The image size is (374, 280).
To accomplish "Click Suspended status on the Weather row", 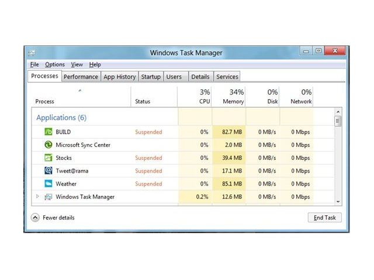I will (148, 184).
